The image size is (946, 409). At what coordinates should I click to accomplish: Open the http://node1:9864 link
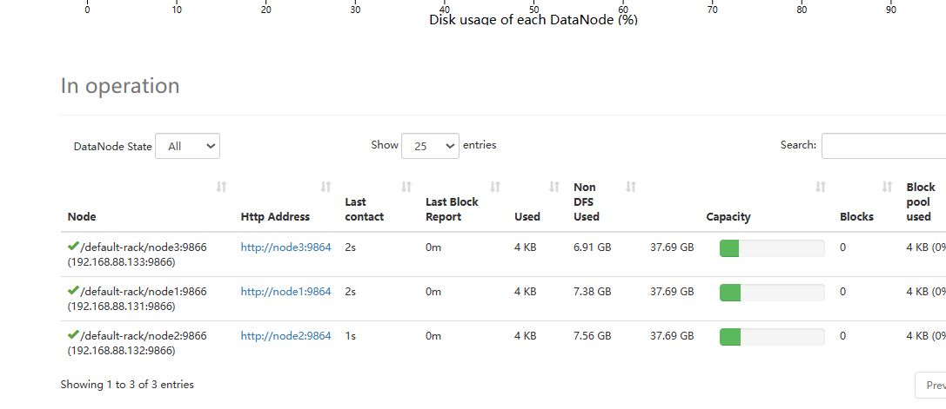pyautogui.click(x=285, y=292)
